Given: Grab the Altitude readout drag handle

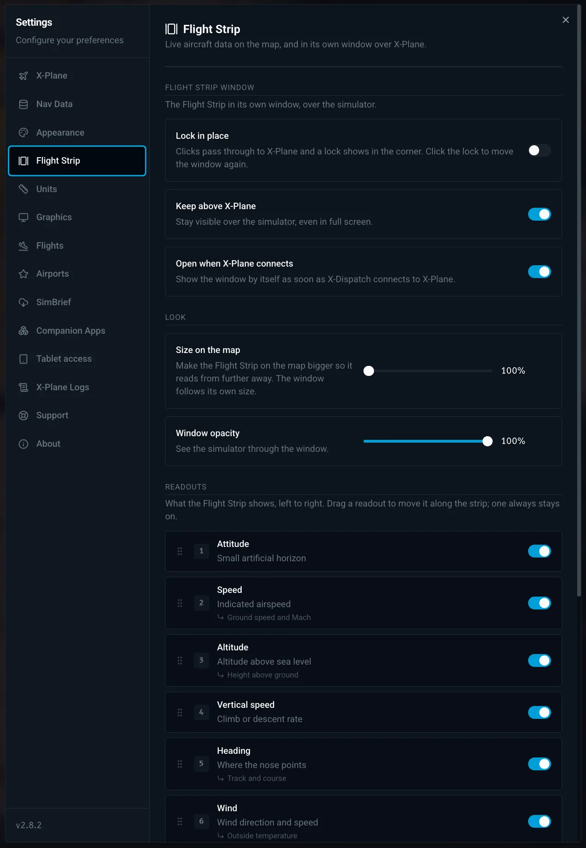Looking at the screenshot, I should coord(180,660).
